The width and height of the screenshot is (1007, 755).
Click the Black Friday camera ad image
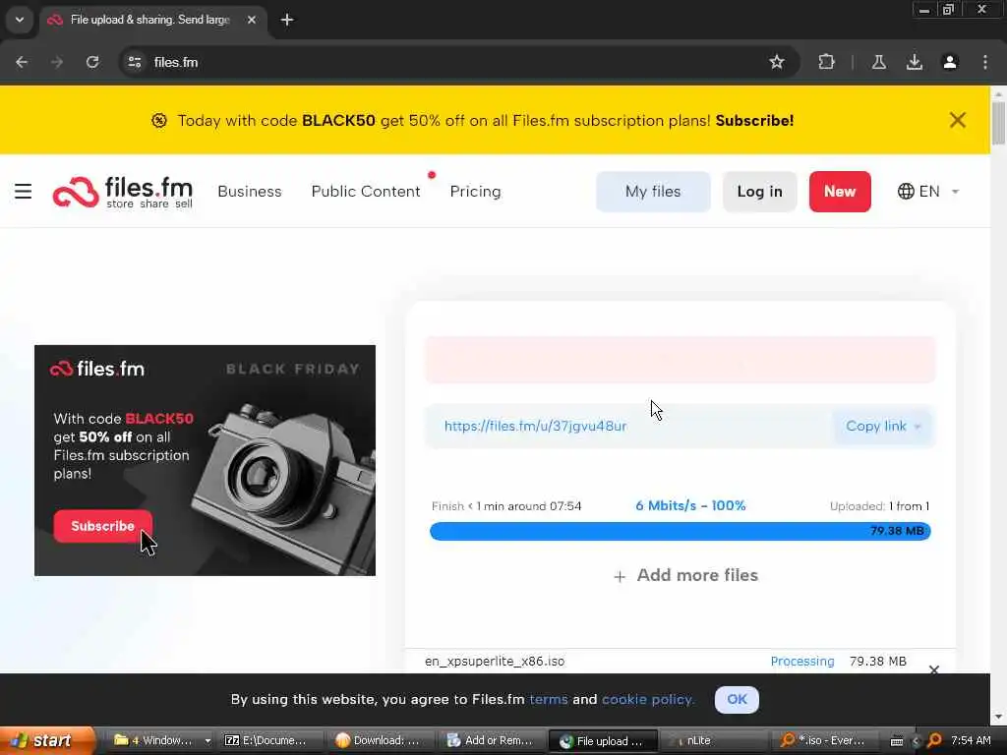(205, 460)
